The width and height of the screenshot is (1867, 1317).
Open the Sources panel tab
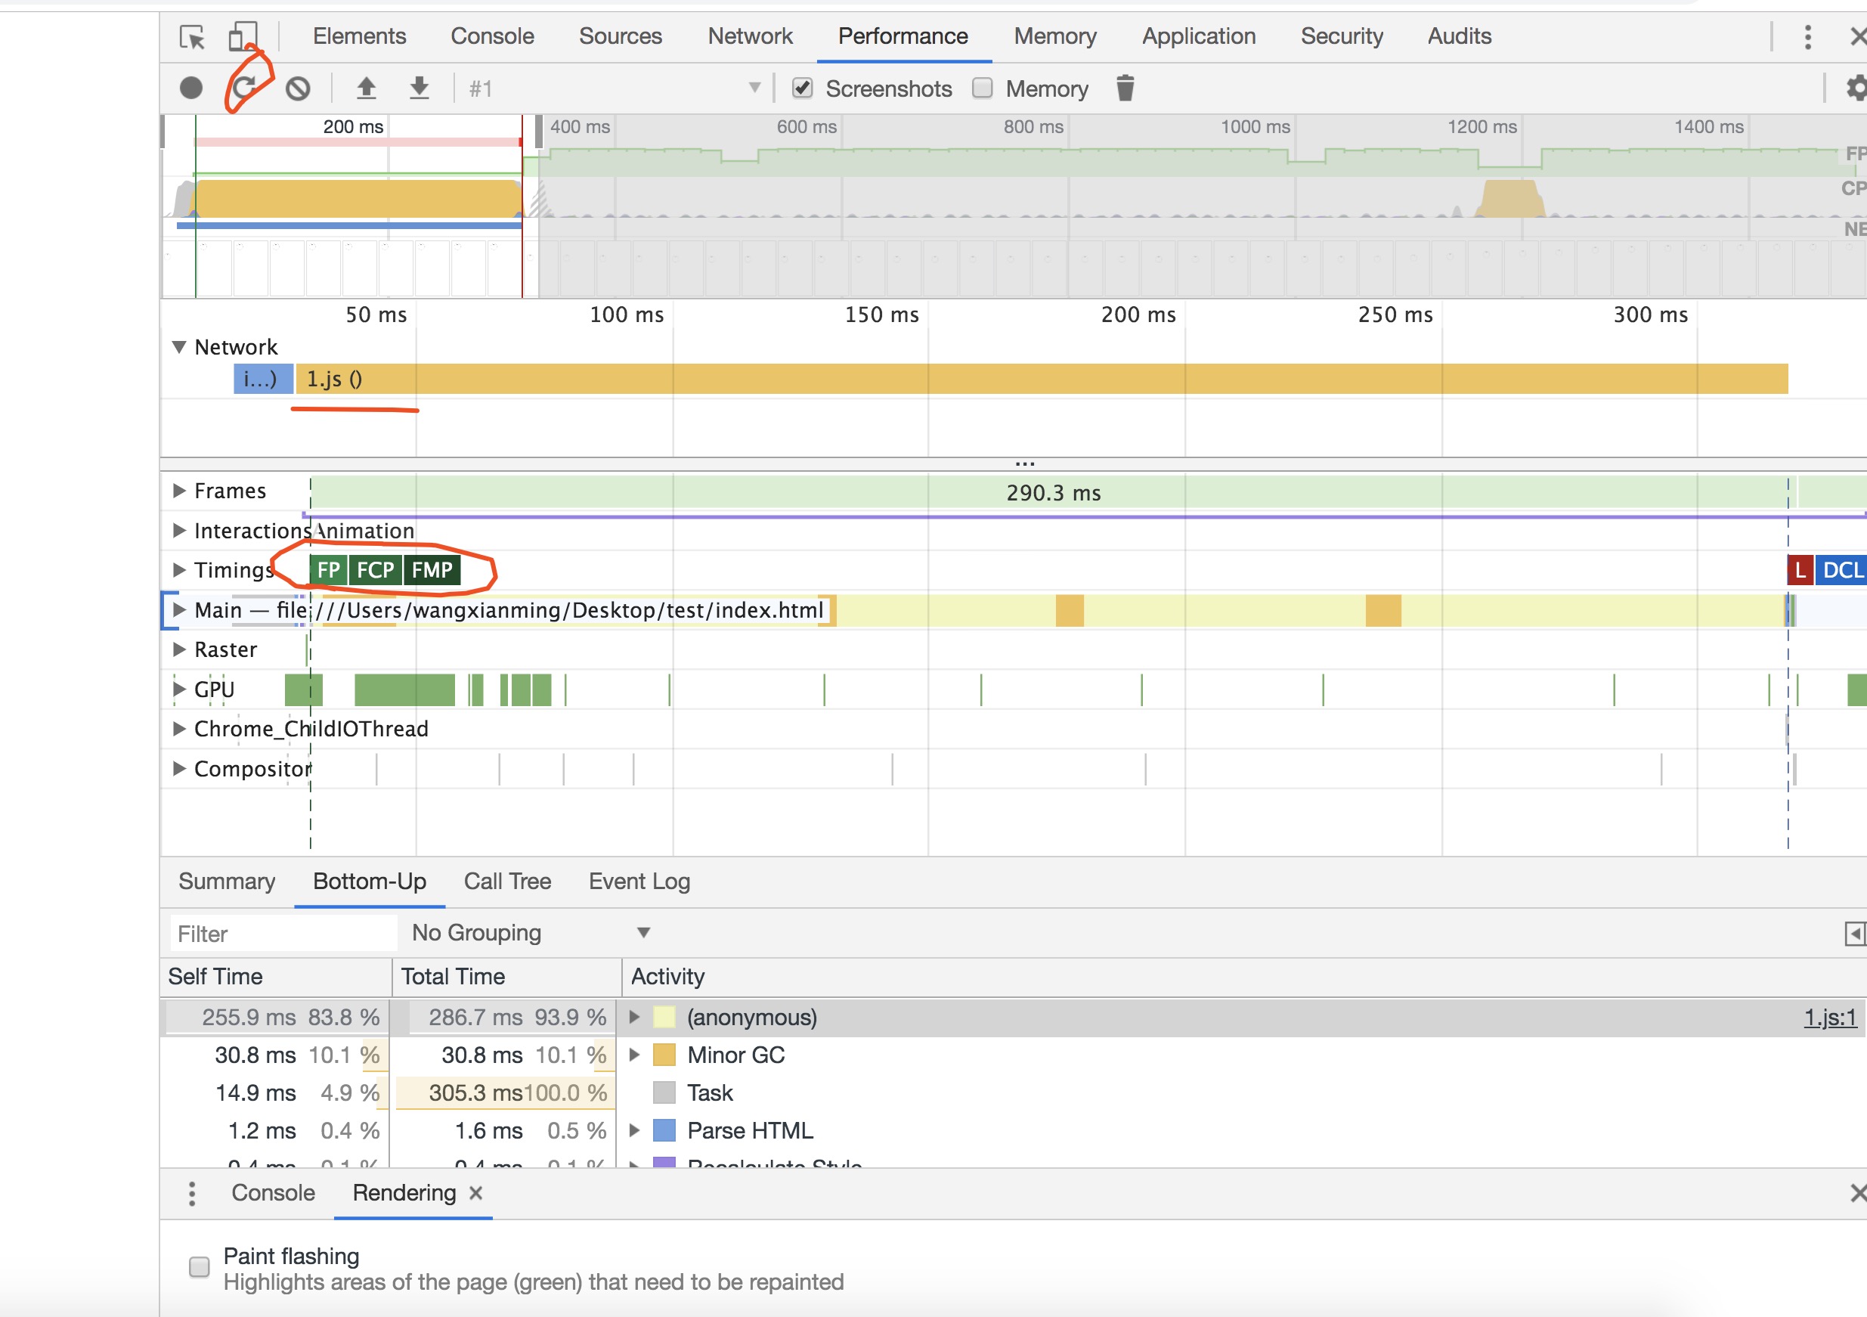[x=621, y=36]
